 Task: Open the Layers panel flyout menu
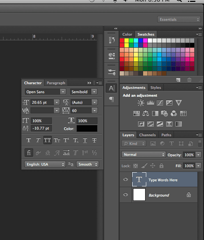pos(199,135)
